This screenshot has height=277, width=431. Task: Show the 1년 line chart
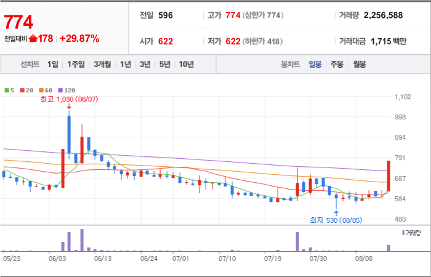pyautogui.click(x=126, y=64)
